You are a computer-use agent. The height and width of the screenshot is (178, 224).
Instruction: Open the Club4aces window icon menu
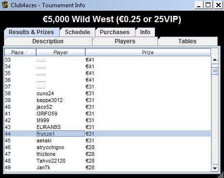click(x=5, y=5)
